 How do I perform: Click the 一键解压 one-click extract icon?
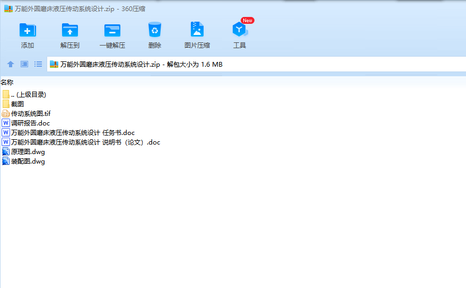tap(112, 30)
